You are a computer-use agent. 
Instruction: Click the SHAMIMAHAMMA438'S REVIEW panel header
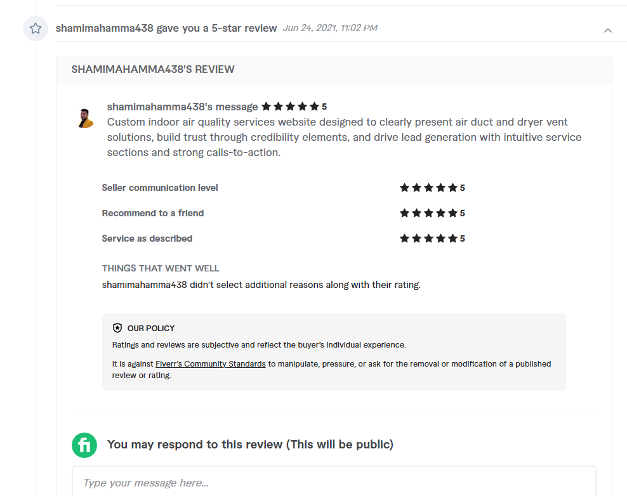(153, 69)
